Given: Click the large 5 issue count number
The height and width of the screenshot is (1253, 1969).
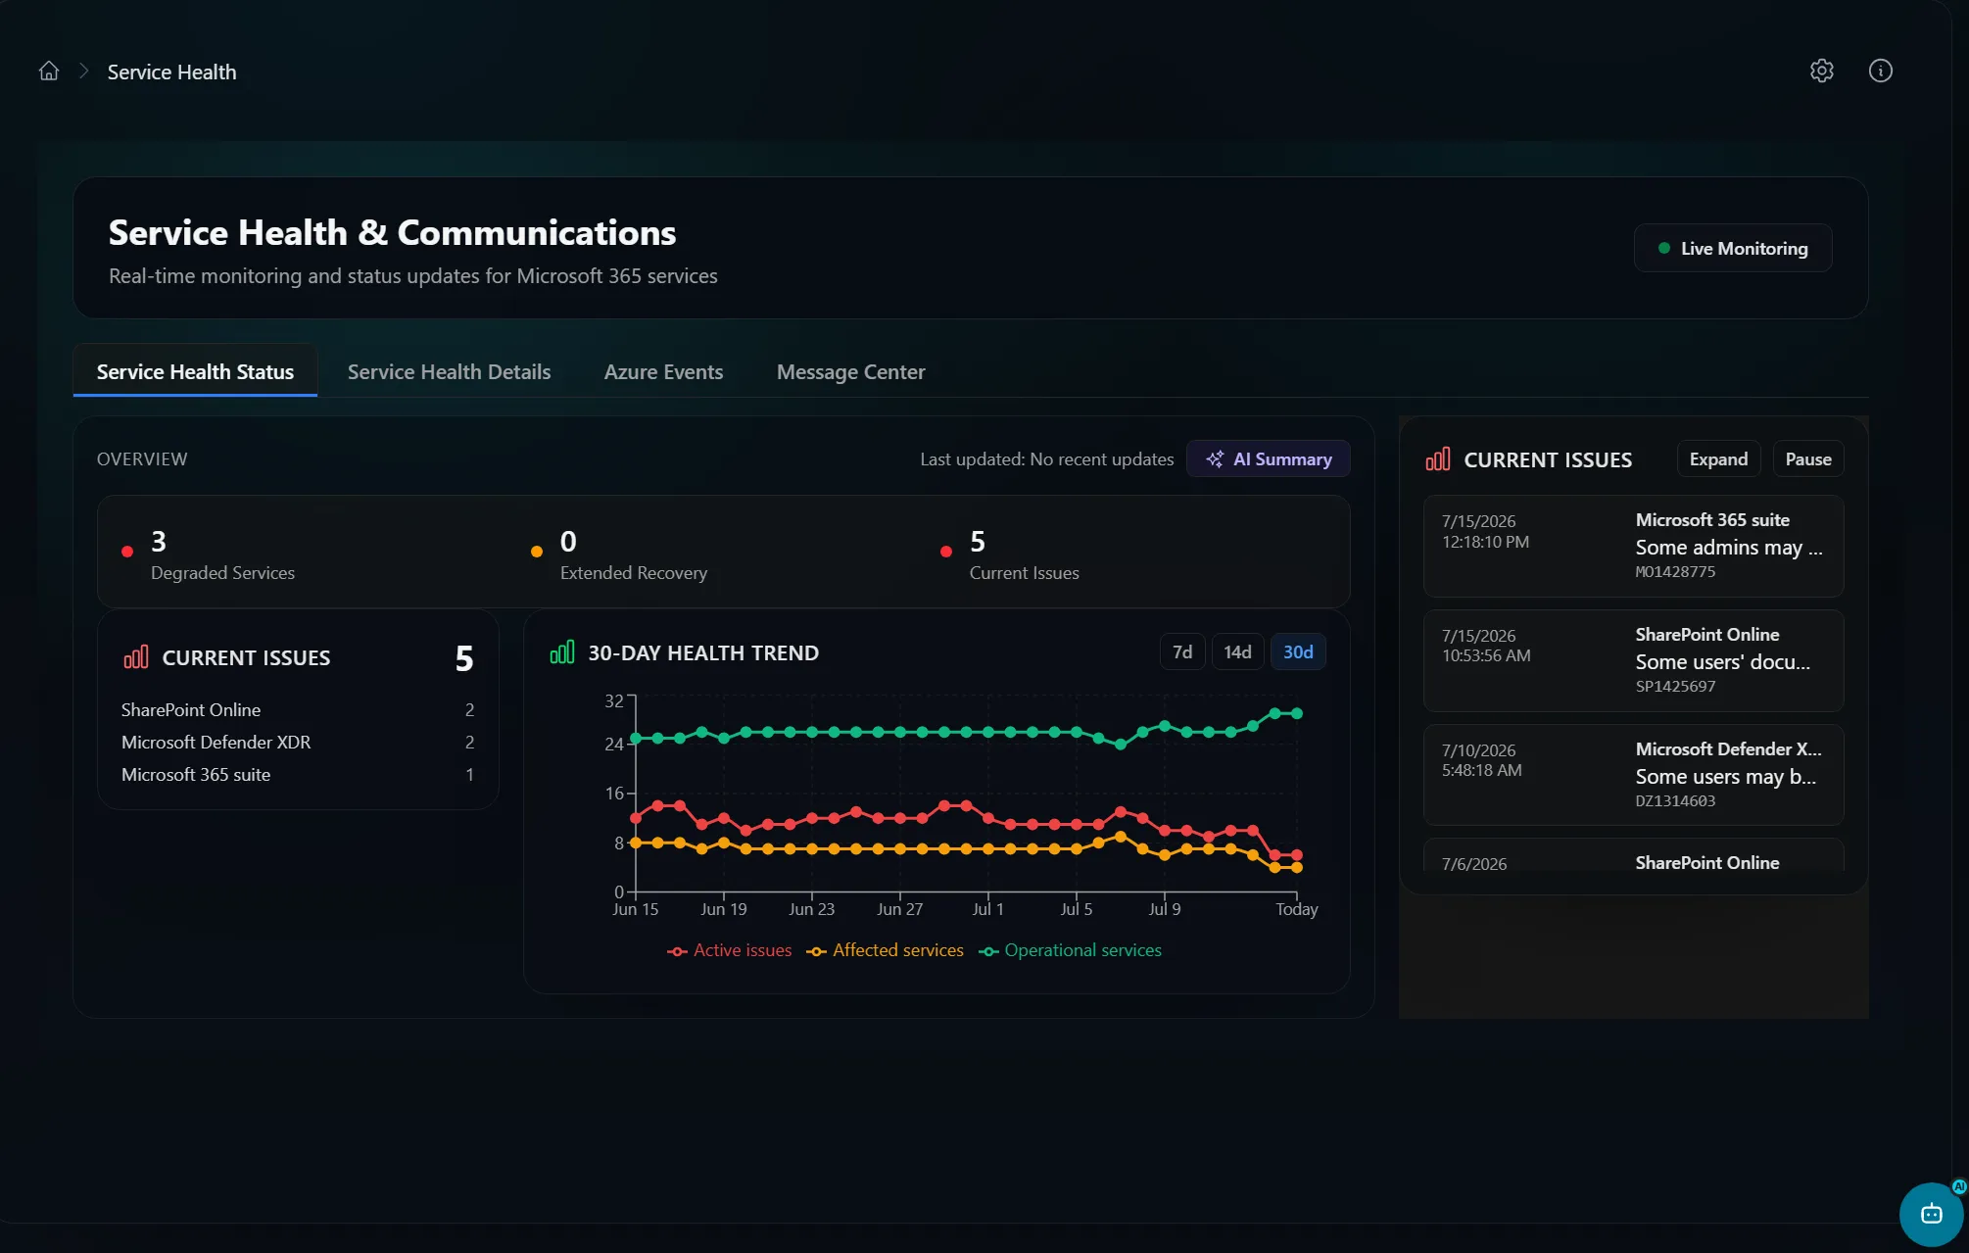Looking at the screenshot, I should 464,658.
